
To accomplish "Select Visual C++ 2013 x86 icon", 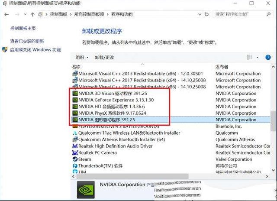I will click(x=75, y=74).
